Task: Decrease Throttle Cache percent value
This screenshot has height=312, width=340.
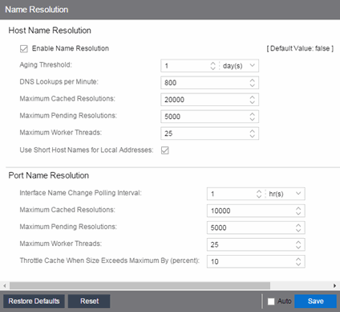Action: pos(298,264)
